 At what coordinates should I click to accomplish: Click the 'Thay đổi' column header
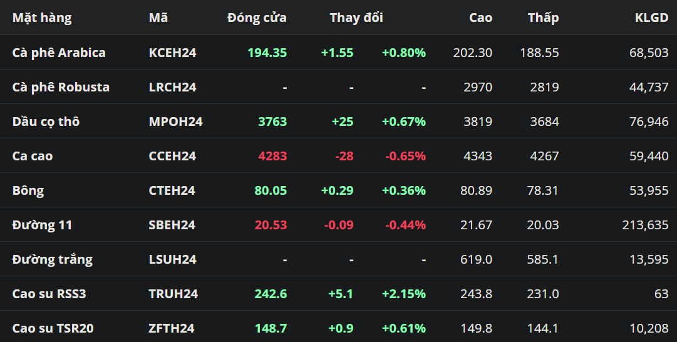356,18
